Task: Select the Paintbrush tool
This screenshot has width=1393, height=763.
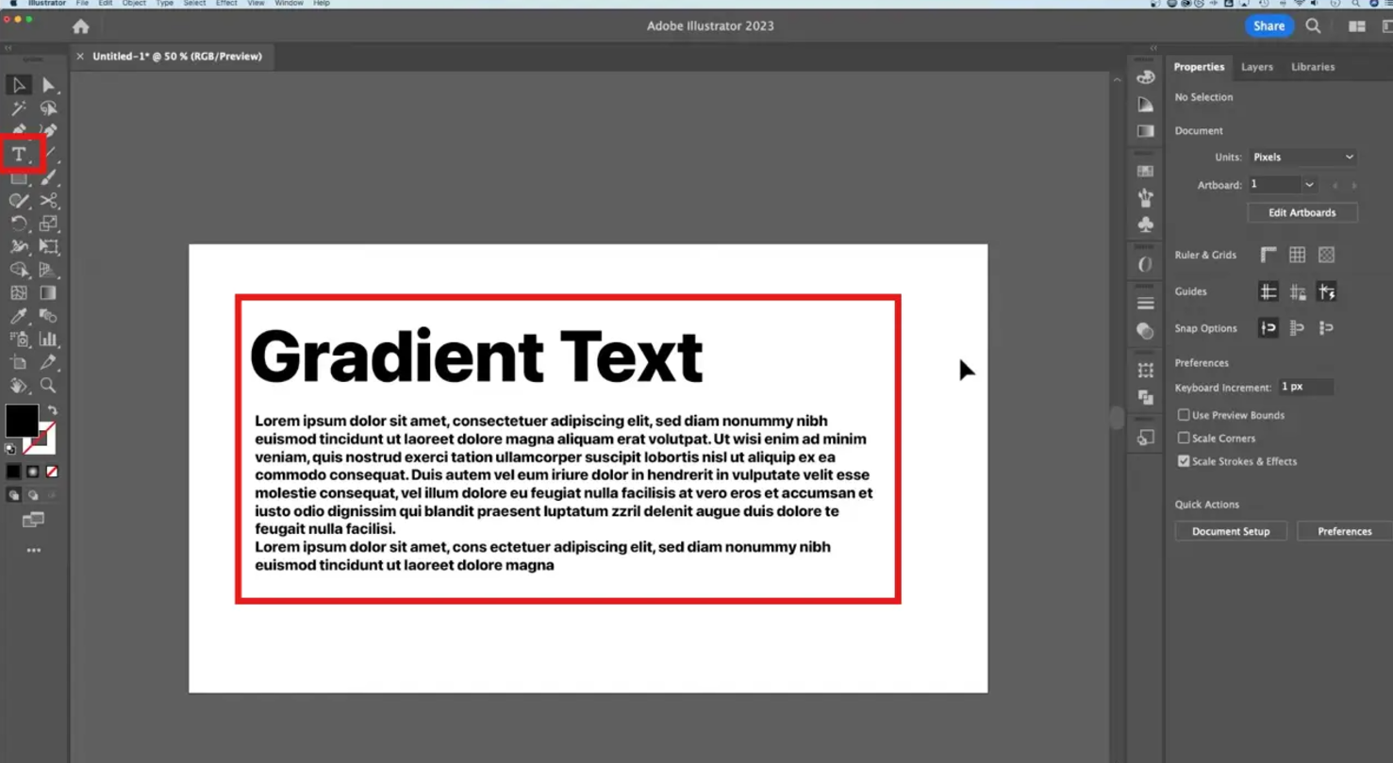Action: pos(50,176)
